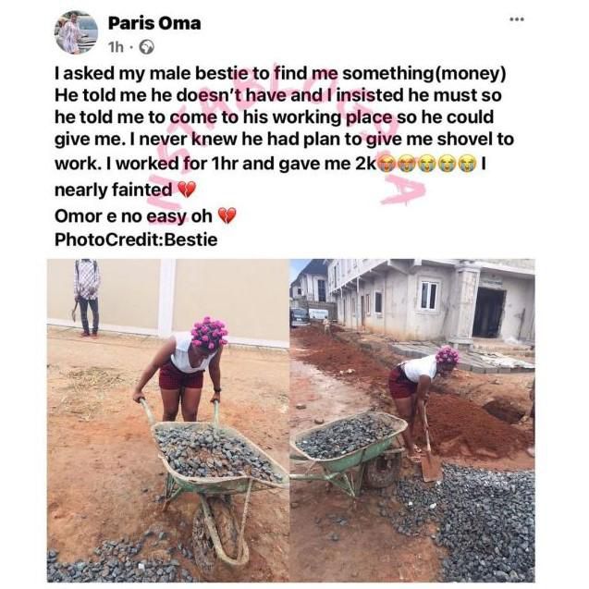Click the pink hair rollers in left photo
The width and height of the screenshot is (589, 589).
pyautogui.click(x=209, y=333)
